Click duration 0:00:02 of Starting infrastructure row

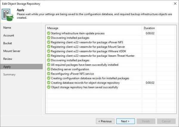[150, 33]
